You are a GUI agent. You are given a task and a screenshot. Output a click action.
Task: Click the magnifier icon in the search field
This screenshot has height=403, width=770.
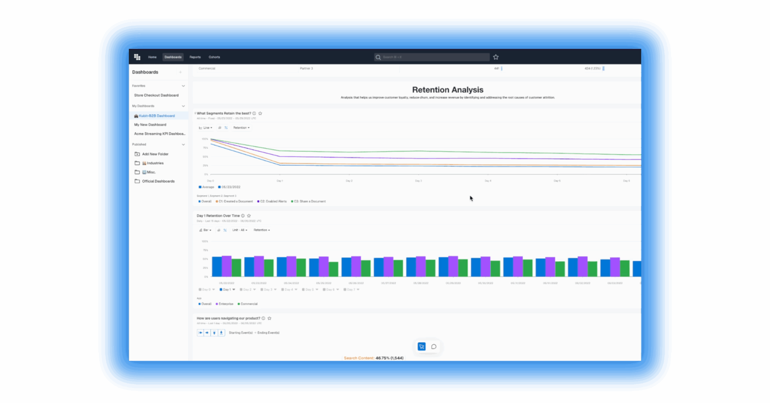tap(378, 57)
